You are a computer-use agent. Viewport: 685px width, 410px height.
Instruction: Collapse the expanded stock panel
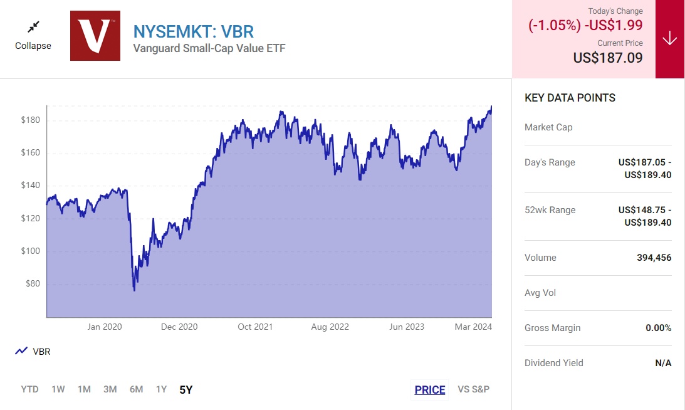pyautogui.click(x=33, y=46)
